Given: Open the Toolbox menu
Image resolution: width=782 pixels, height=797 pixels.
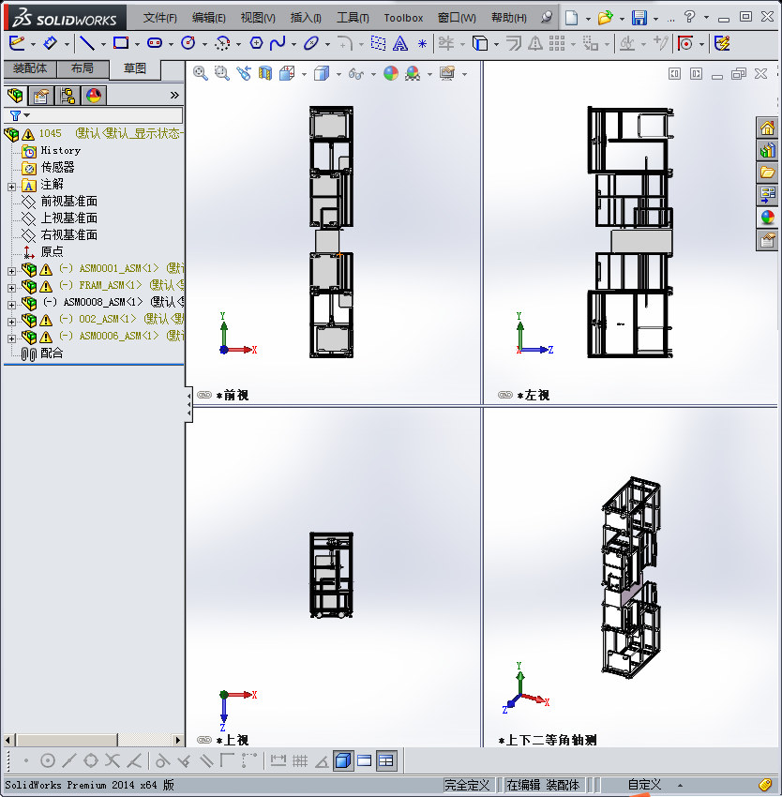Looking at the screenshot, I should tap(403, 18).
